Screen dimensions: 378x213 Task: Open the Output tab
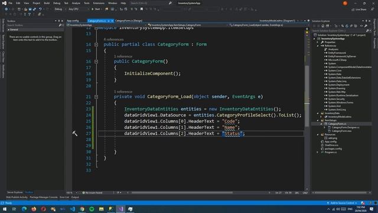[x=75, y=197]
